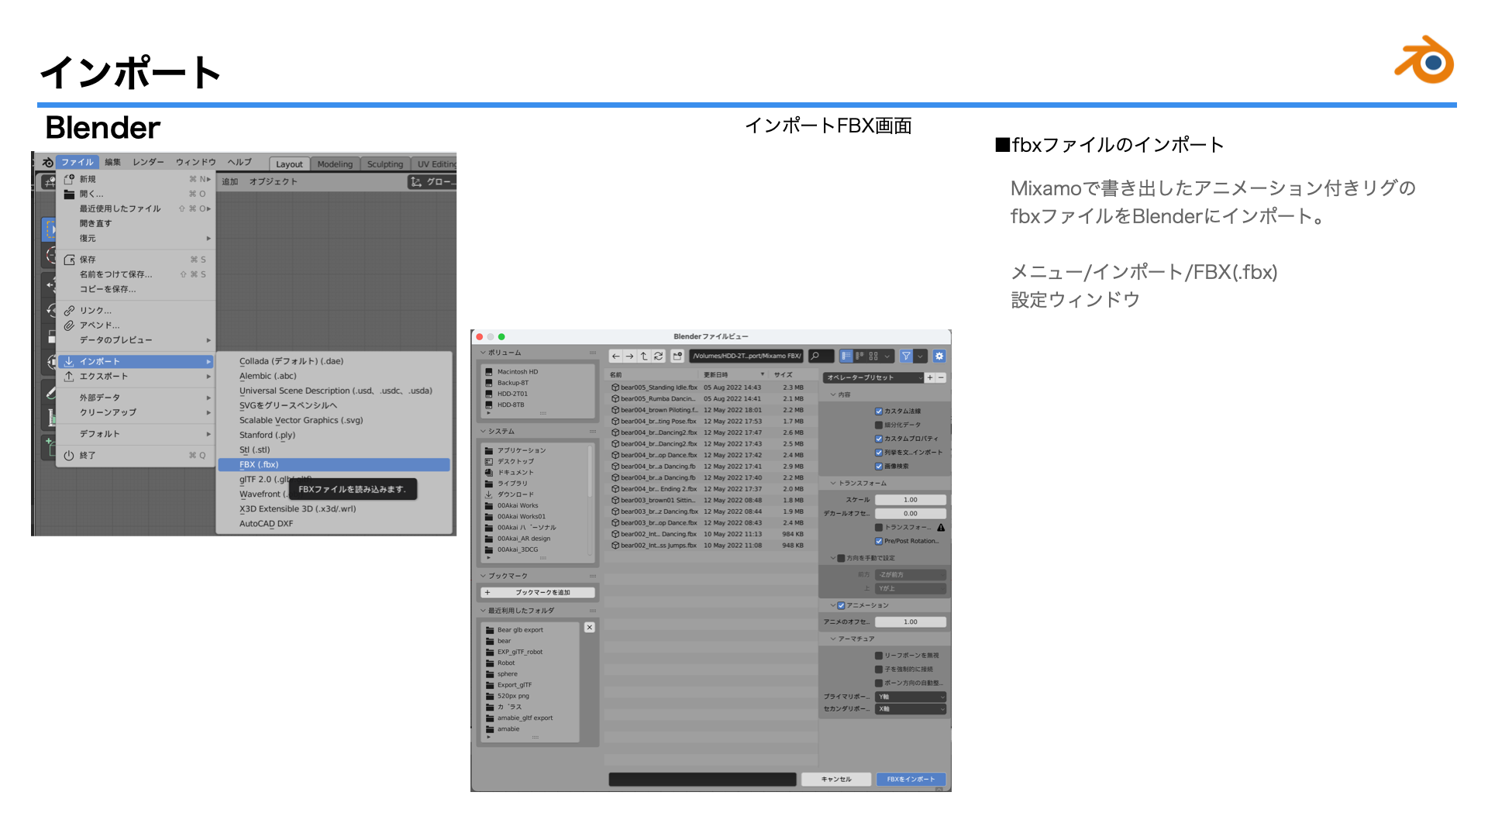Toggle the カスタムプロパティ checkbox
The width and height of the screenshot is (1488, 837).
pos(879,439)
